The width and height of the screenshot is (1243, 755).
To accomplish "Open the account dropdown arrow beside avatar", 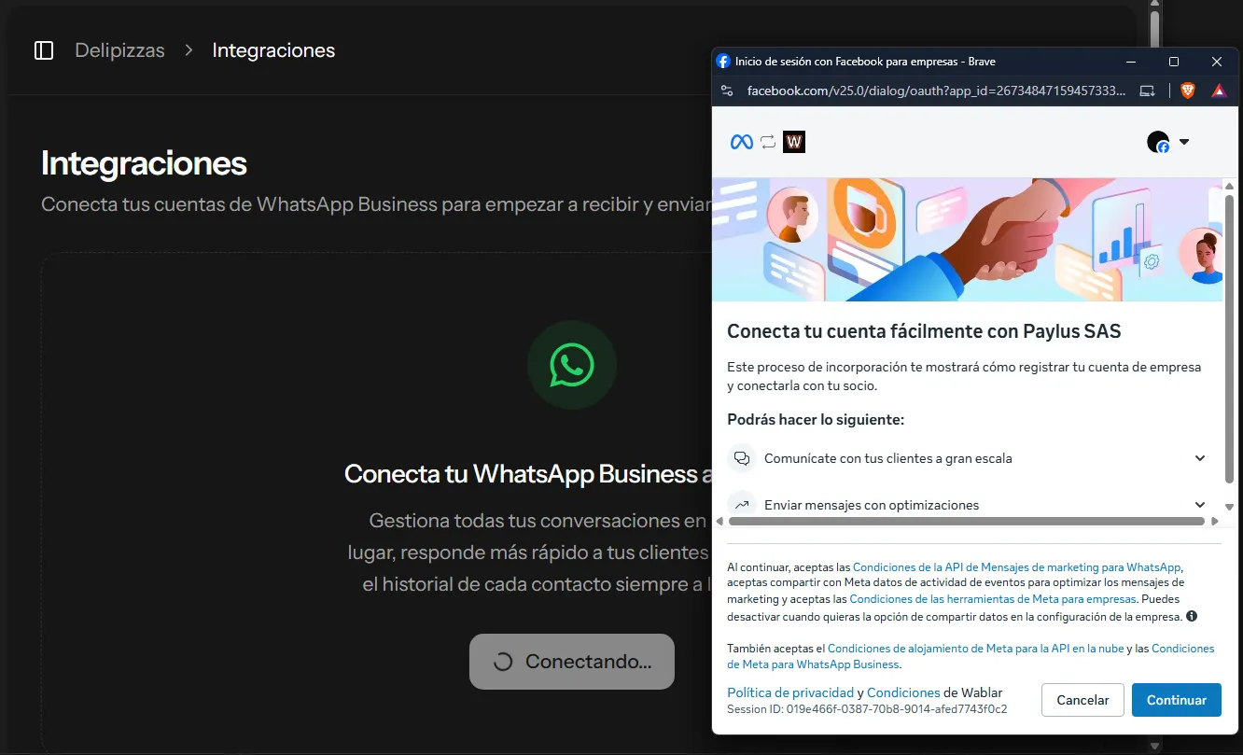I will tap(1184, 142).
